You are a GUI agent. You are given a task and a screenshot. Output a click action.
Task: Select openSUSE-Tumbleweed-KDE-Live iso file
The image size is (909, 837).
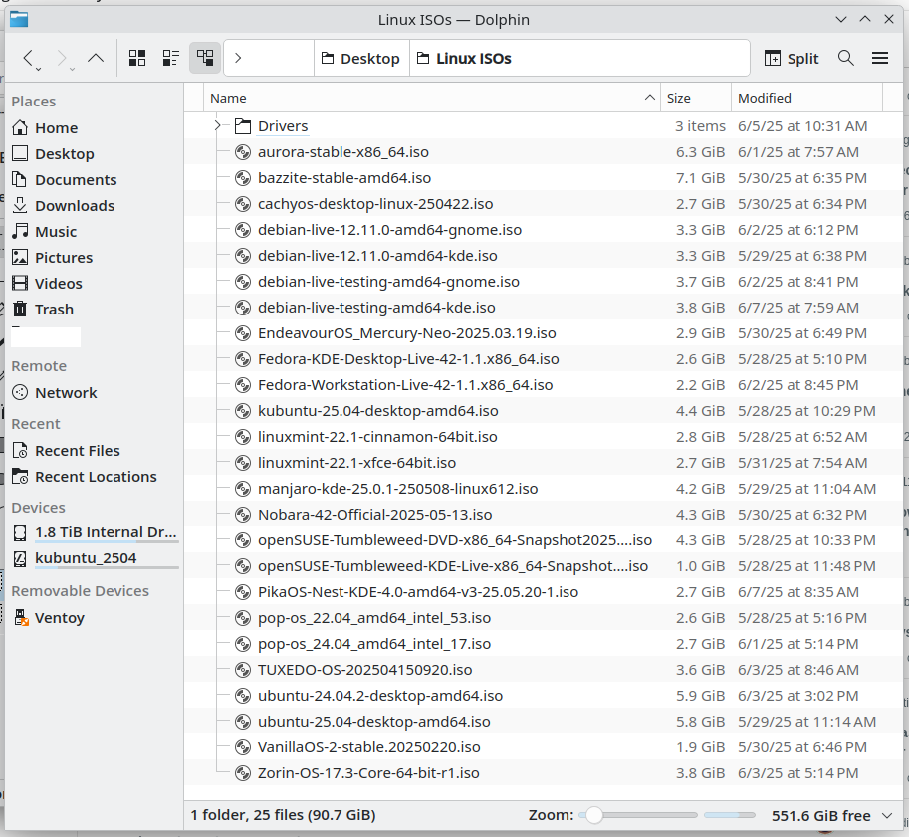(453, 566)
